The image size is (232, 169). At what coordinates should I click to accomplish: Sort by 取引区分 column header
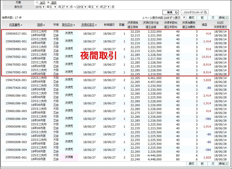[68, 25]
